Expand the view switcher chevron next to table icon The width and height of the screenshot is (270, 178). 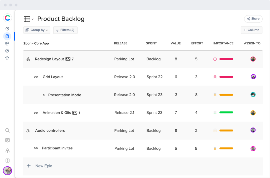pyautogui.click(x=32, y=19)
